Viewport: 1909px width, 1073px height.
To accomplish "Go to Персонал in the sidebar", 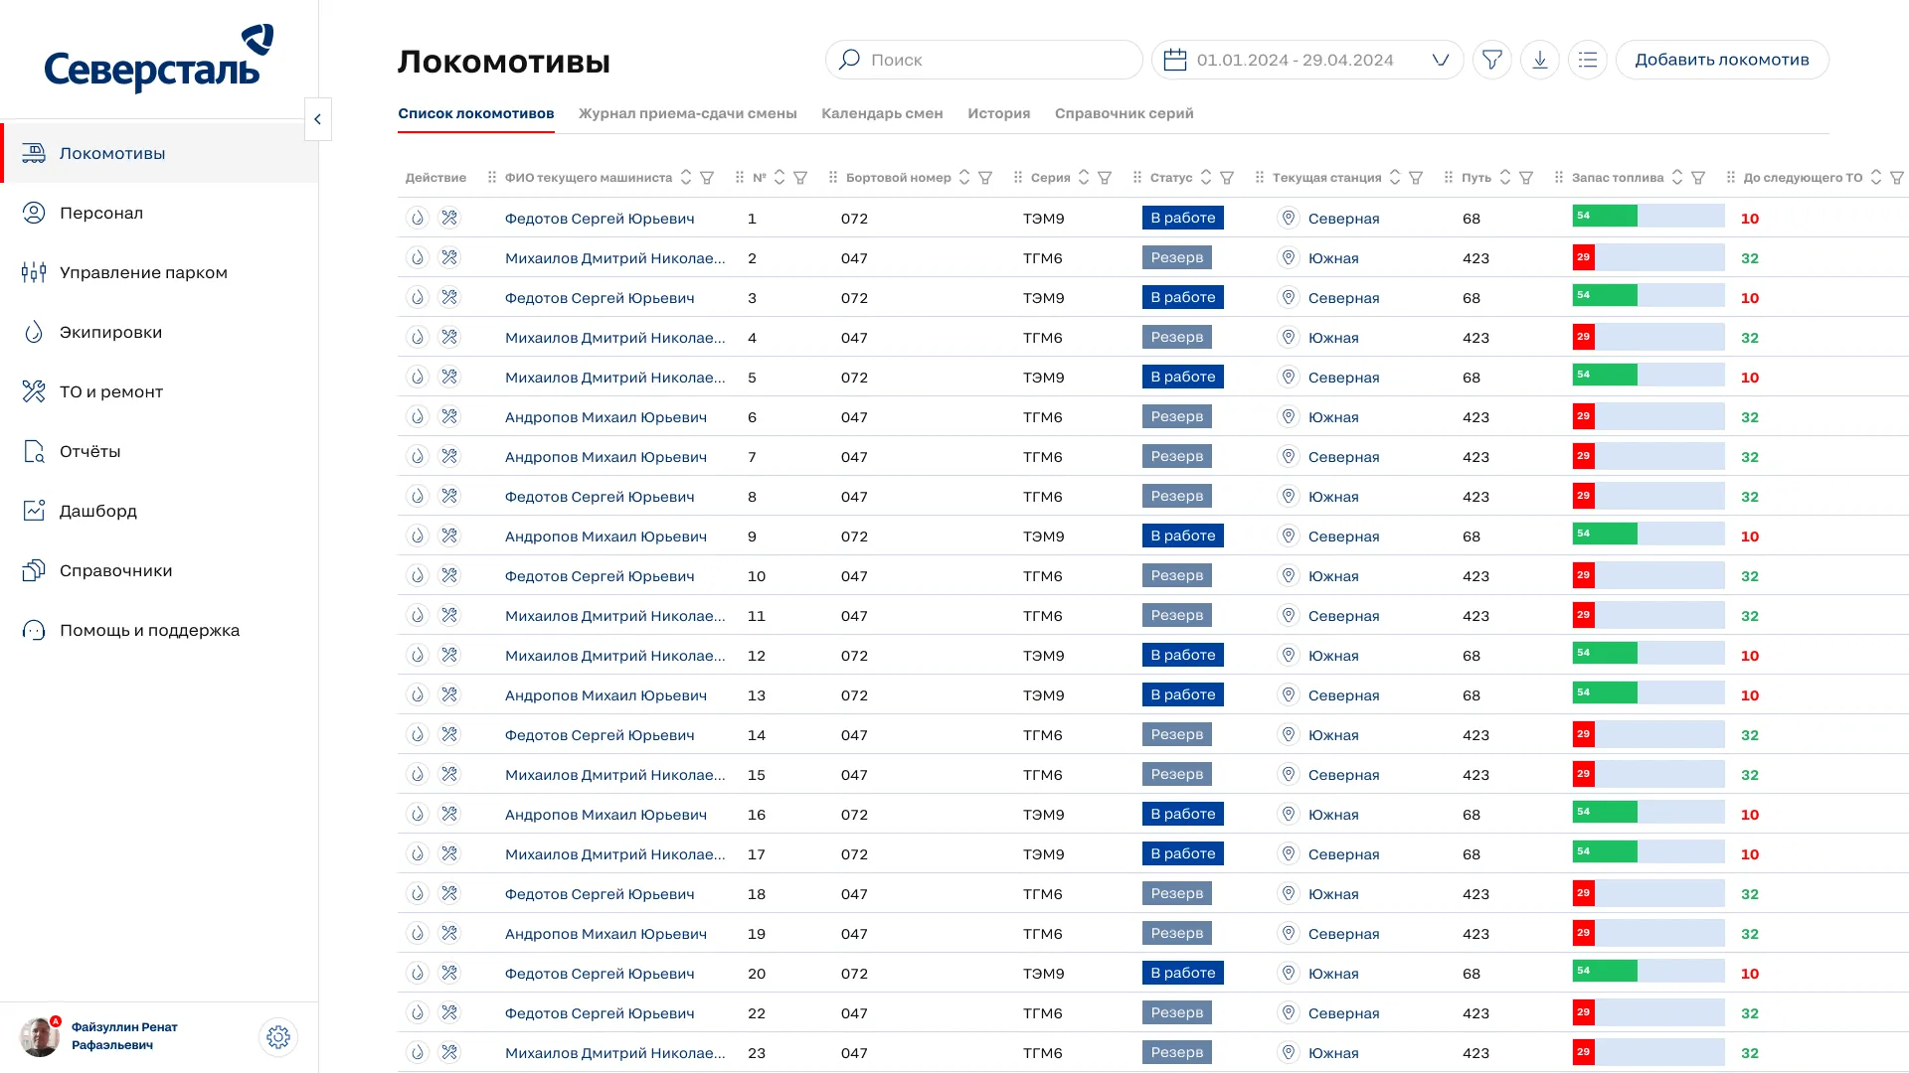I will click(x=159, y=213).
